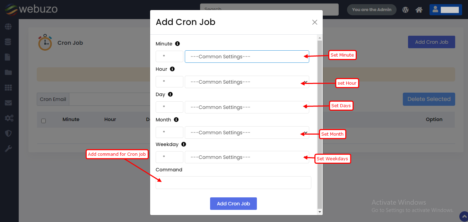Click info icon beside Weekday label
This screenshot has width=468, height=222.
[184, 144]
